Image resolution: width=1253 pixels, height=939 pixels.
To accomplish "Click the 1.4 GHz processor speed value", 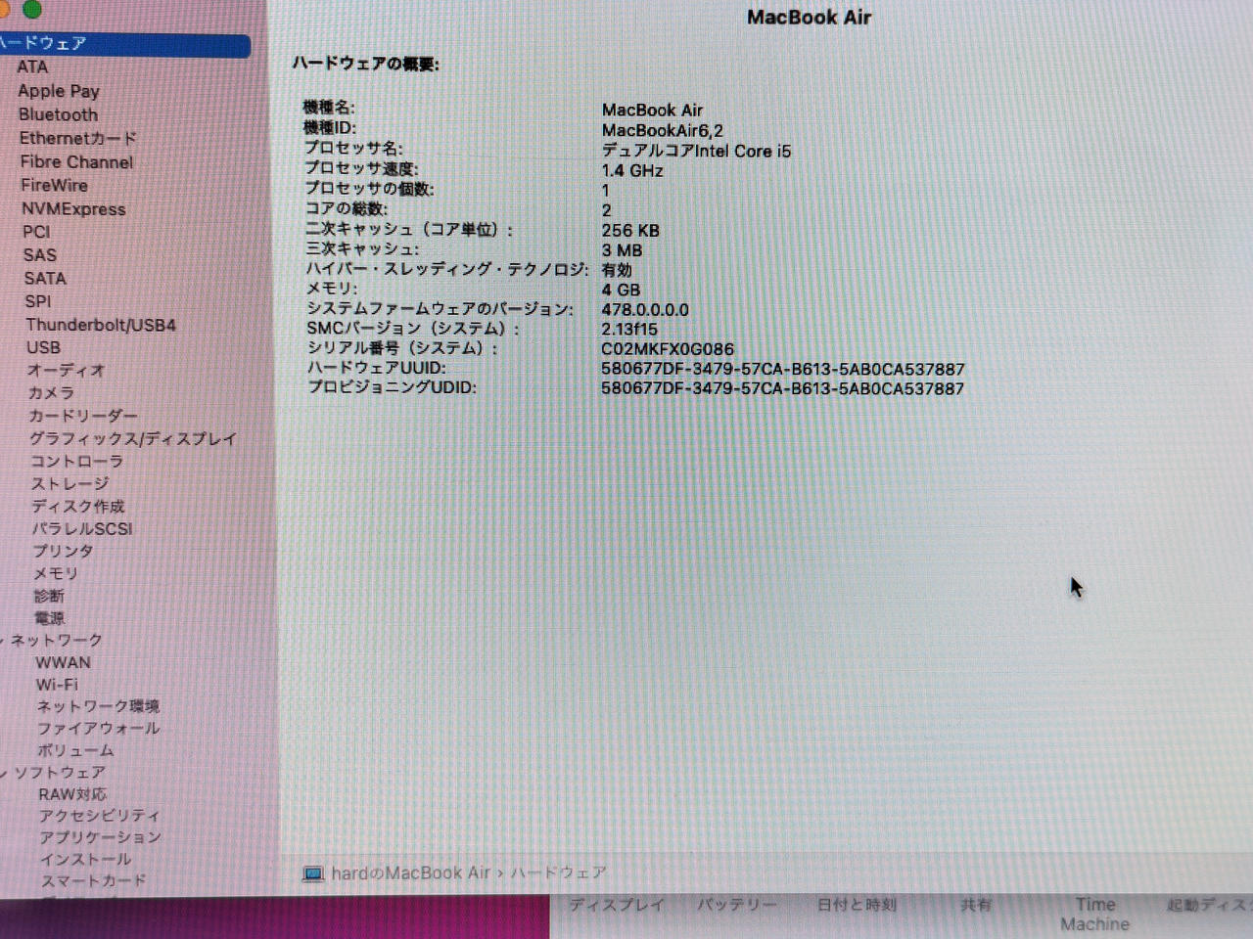I will [632, 170].
